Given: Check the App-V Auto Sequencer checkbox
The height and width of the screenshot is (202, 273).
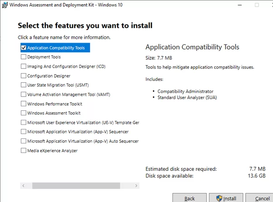Looking at the screenshot, I should pos(24,141).
